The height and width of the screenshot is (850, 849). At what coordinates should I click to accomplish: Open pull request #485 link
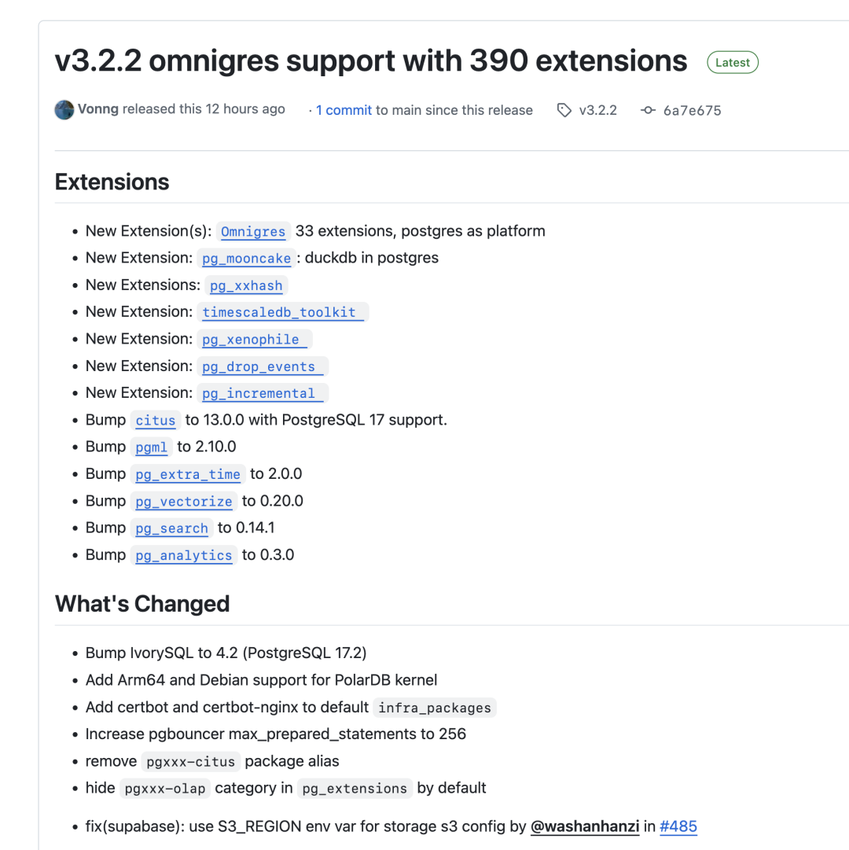point(678,826)
